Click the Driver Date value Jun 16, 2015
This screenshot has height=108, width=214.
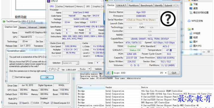pos(27,85)
